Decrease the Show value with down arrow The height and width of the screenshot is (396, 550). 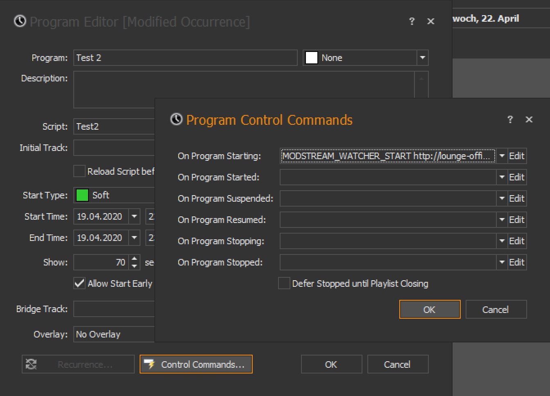134,266
